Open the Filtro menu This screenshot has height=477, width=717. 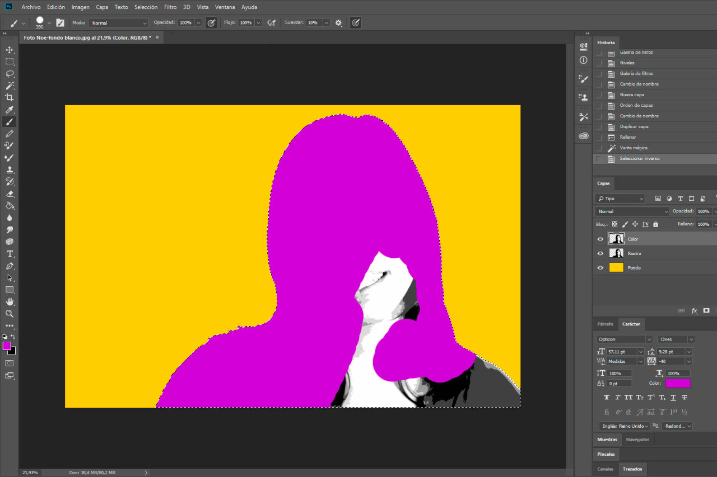[x=170, y=7]
